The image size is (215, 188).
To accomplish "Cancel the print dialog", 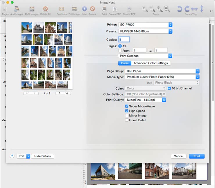I will [178, 156].
